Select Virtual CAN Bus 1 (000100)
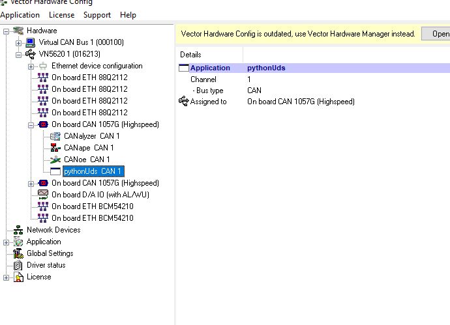The width and height of the screenshot is (450, 325). pyautogui.click(x=82, y=42)
